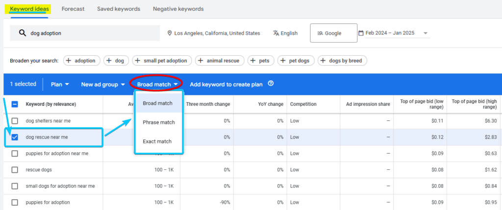Open the Saved keywords tab
Image resolution: width=502 pixels, height=210 pixels.
coord(119,9)
